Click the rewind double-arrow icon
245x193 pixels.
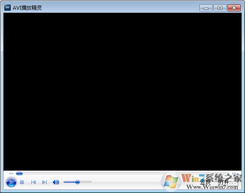point(11,173)
